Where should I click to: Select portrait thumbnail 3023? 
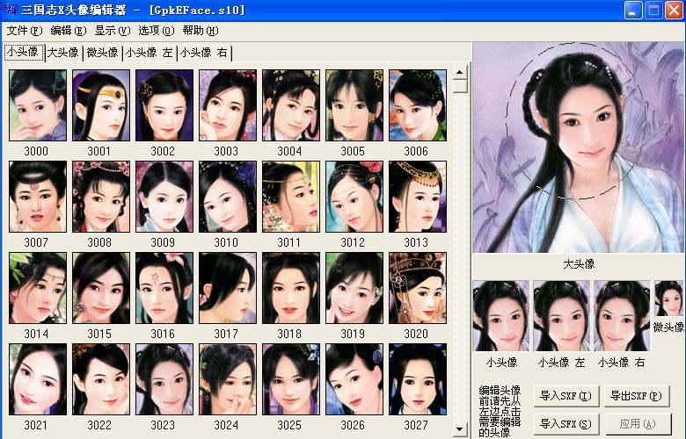coord(164,379)
